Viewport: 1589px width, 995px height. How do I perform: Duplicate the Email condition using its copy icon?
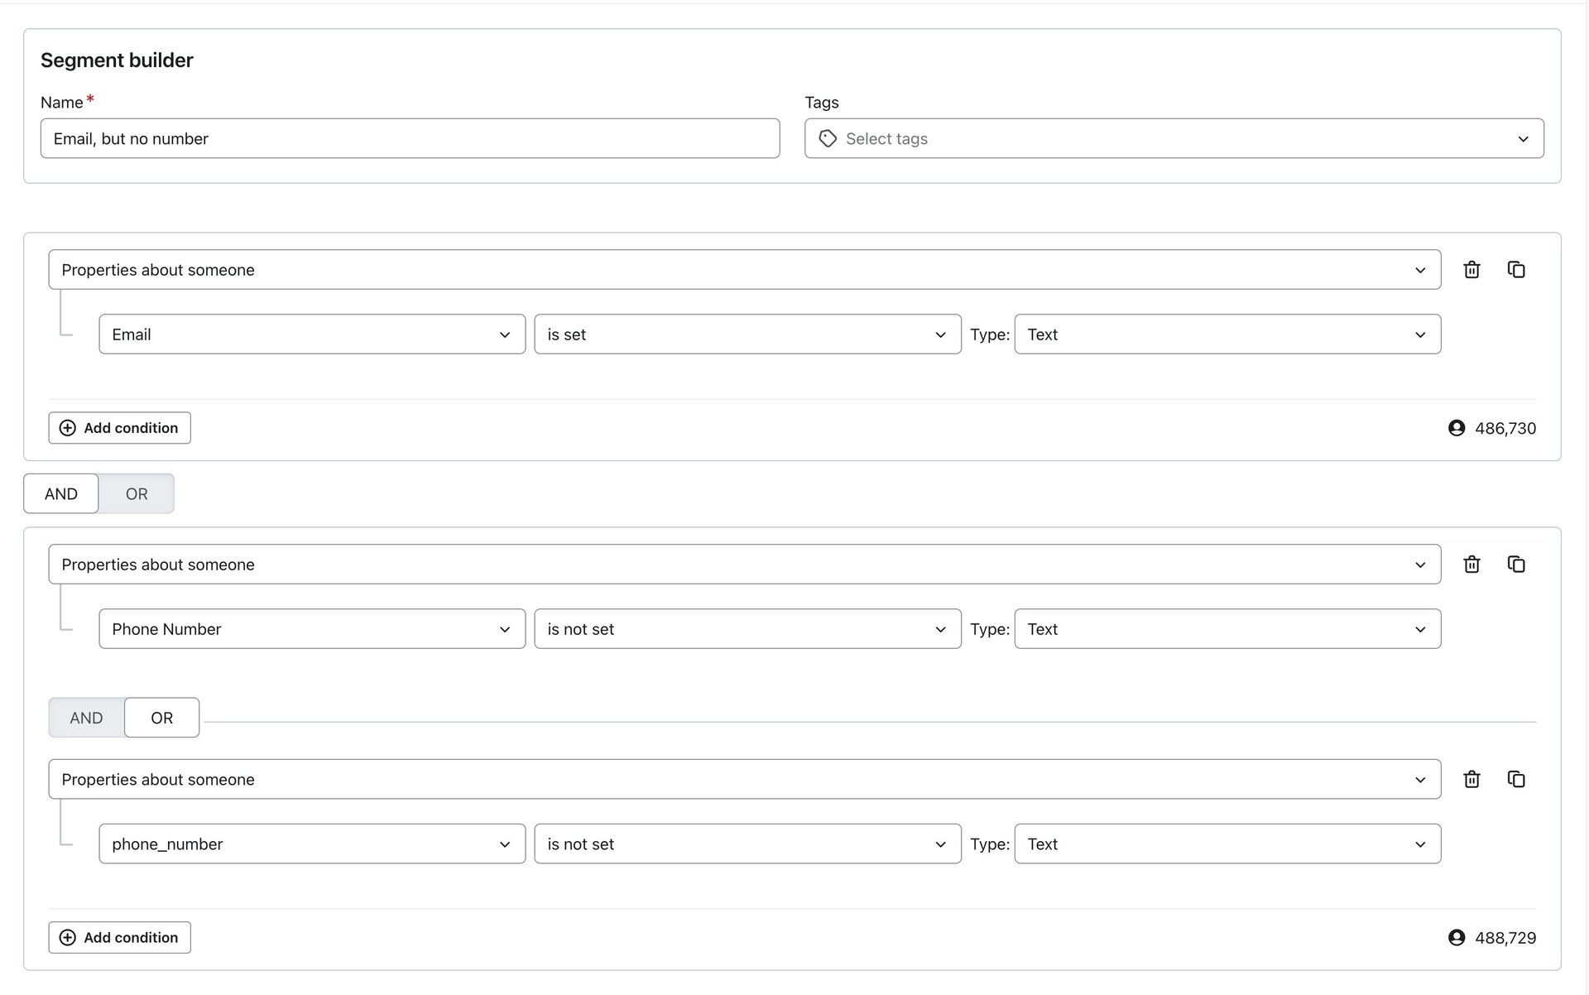[x=1515, y=270]
